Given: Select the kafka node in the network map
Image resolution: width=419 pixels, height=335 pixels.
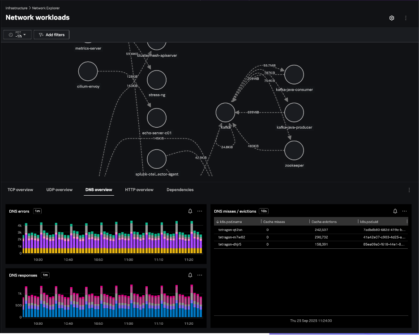Looking at the screenshot, I should [x=225, y=112].
